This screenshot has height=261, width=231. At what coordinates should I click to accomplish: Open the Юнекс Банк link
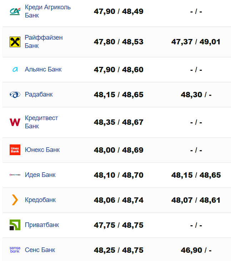point(42,150)
